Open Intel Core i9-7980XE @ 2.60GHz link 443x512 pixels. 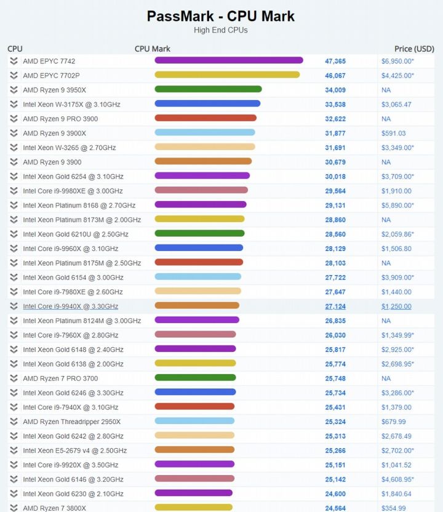pyautogui.click(x=73, y=292)
